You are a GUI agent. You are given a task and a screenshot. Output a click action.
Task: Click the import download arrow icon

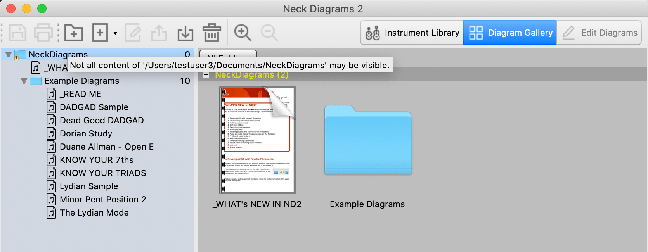click(x=185, y=33)
